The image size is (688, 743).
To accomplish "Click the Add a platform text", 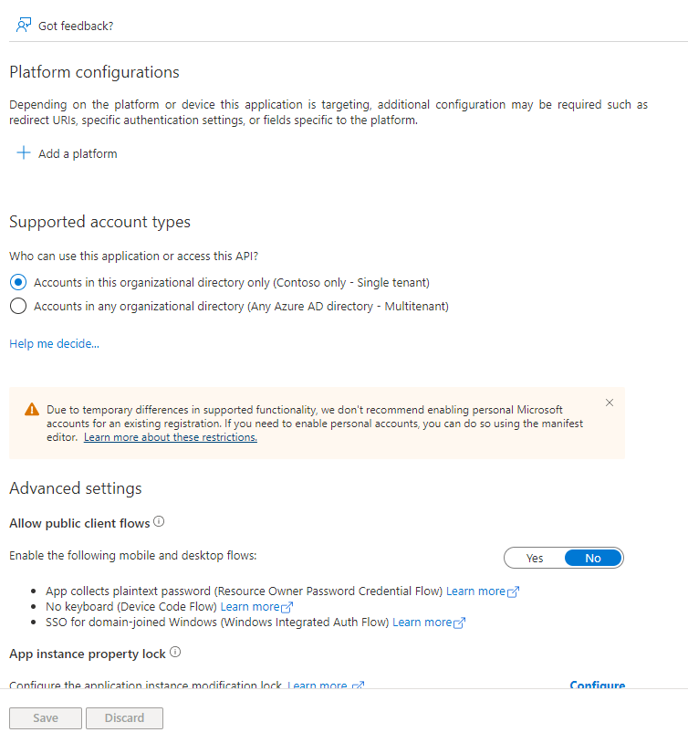I will pyautogui.click(x=78, y=153).
